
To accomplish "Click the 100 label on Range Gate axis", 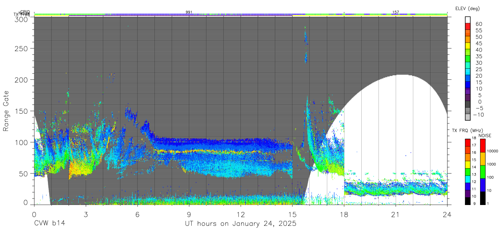I will [x=21, y=142].
